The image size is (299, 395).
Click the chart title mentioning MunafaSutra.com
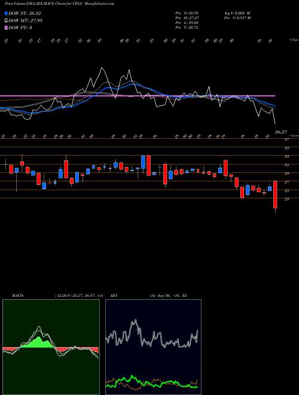(x=59, y=4)
